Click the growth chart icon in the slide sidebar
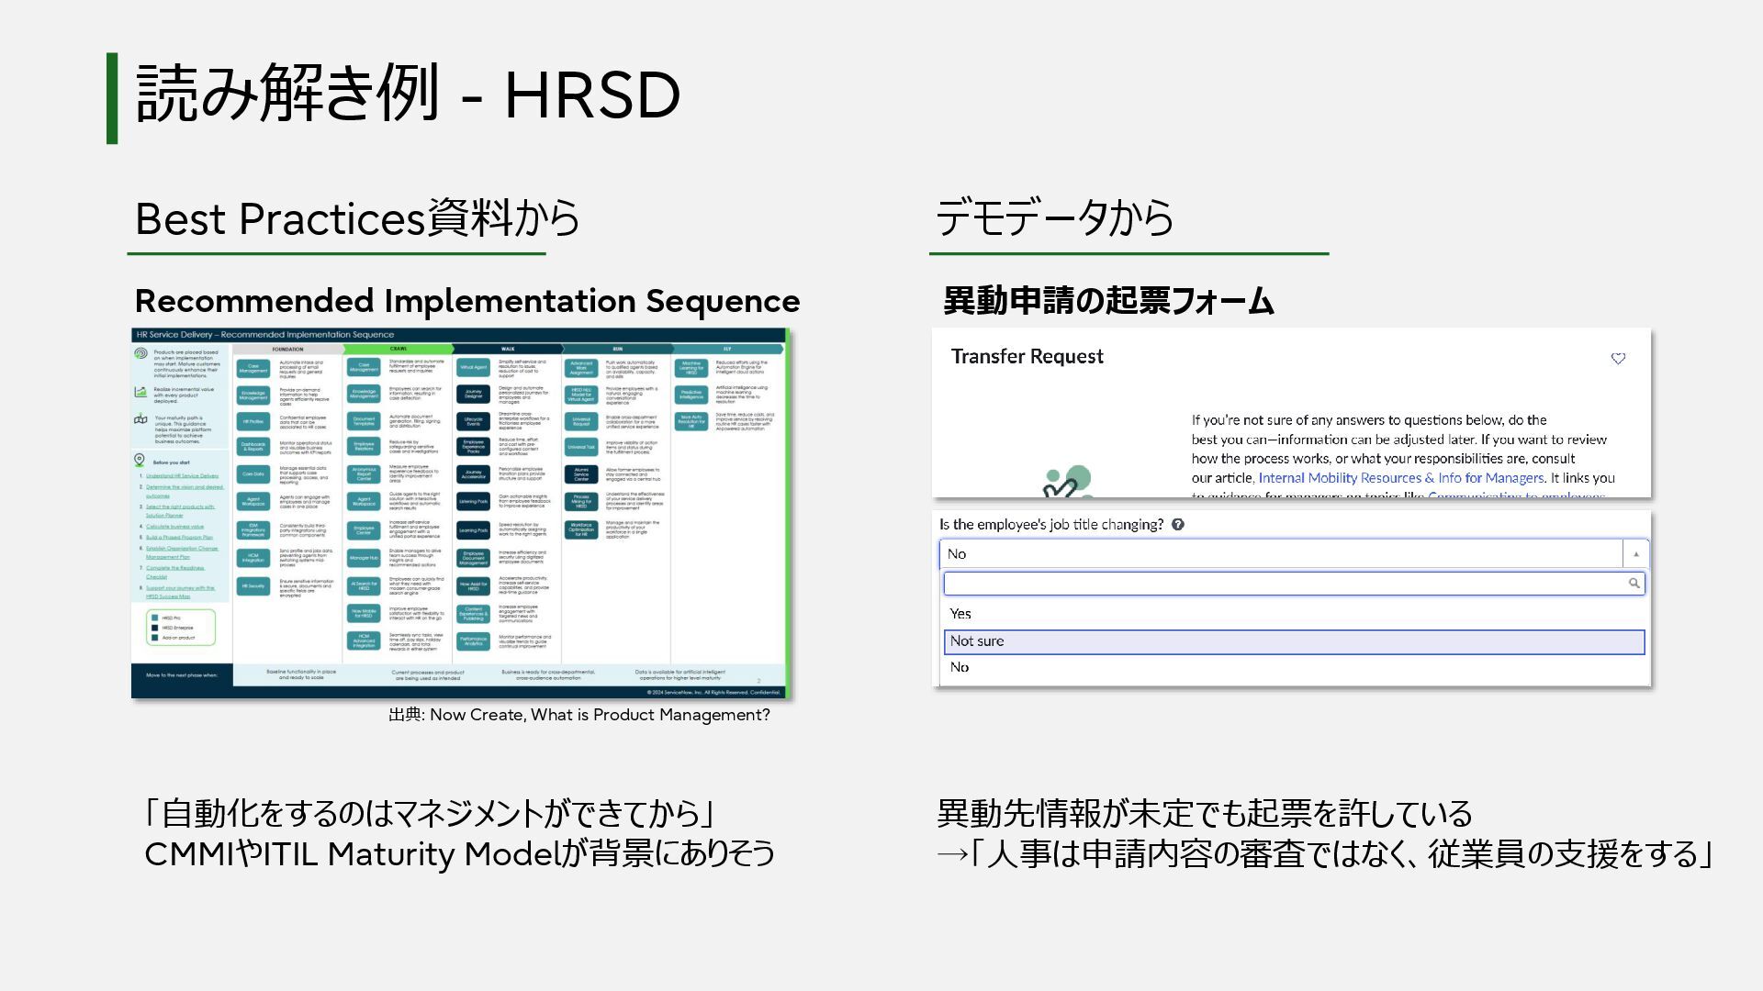Screen dimensions: 1763x991 (x=140, y=392)
